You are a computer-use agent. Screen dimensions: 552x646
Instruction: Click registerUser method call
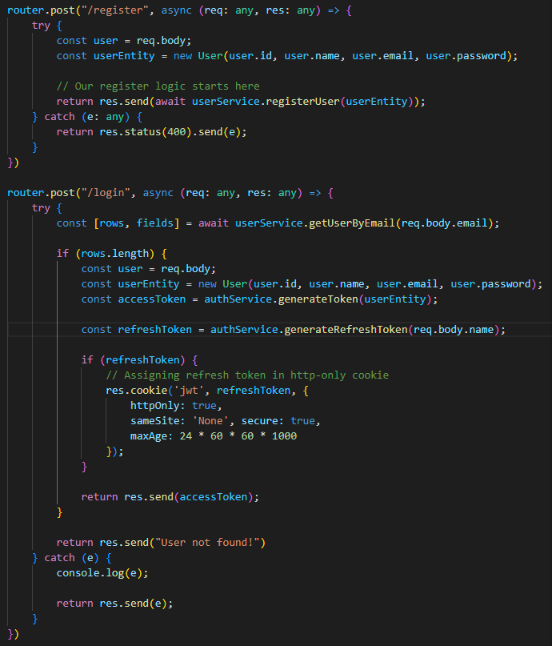302,102
